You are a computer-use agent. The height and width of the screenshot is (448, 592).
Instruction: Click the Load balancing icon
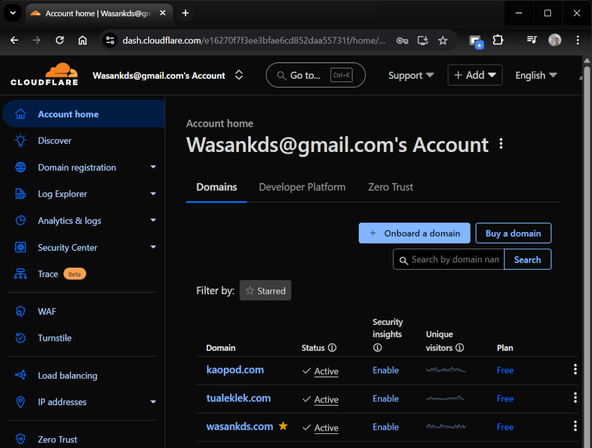coord(21,375)
